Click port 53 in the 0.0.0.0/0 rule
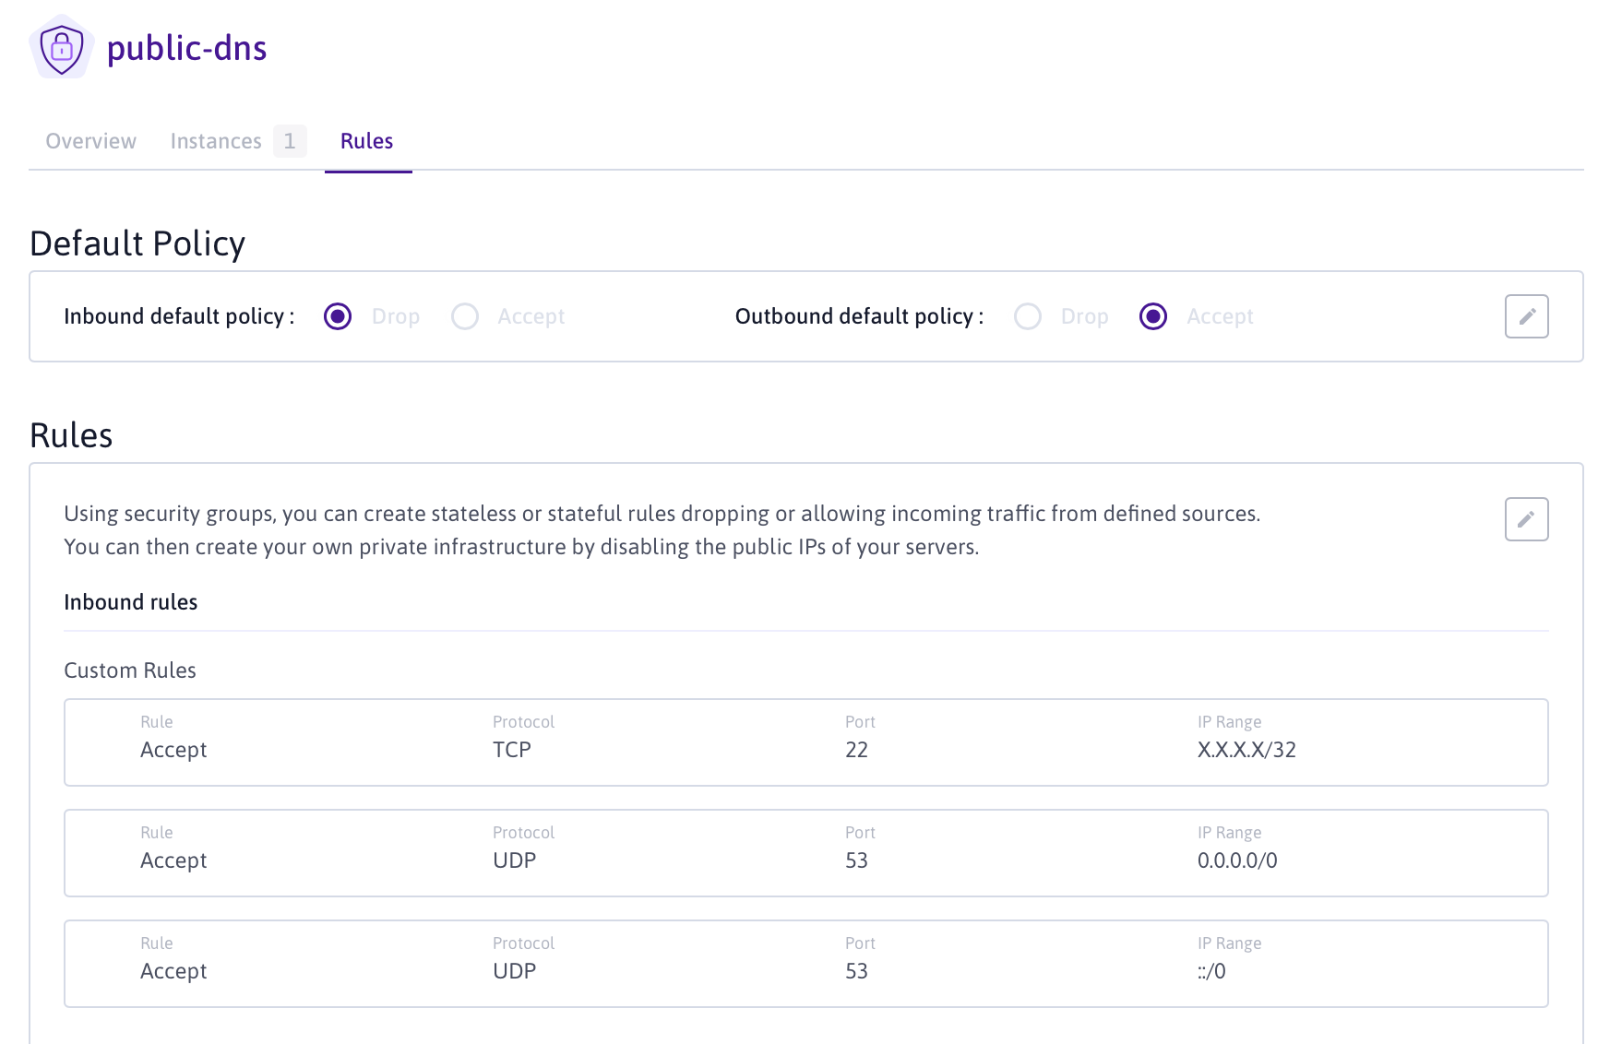This screenshot has width=1598, height=1044. click(x=856, y=860)
